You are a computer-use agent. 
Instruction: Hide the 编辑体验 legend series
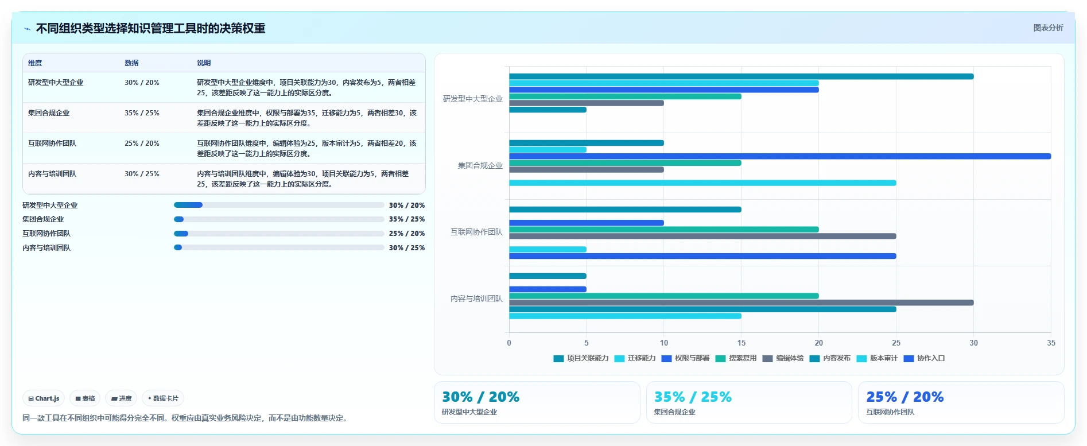[783, 358]
